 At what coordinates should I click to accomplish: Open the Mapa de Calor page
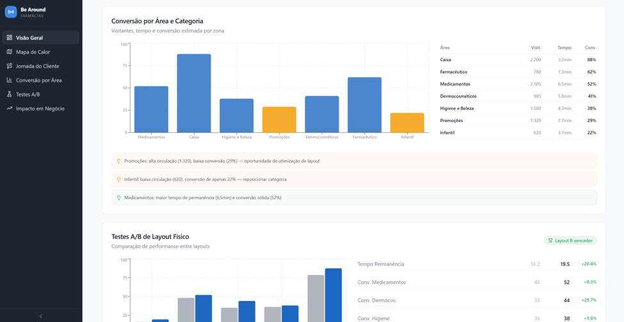coord(40,52)
